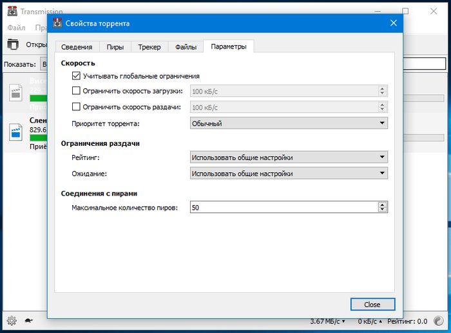Image resolution: width=451 pixels, height=333 pixels.
Task: Expand the "Рейтинг" dropdown
Action: click(x=289, y=157)
